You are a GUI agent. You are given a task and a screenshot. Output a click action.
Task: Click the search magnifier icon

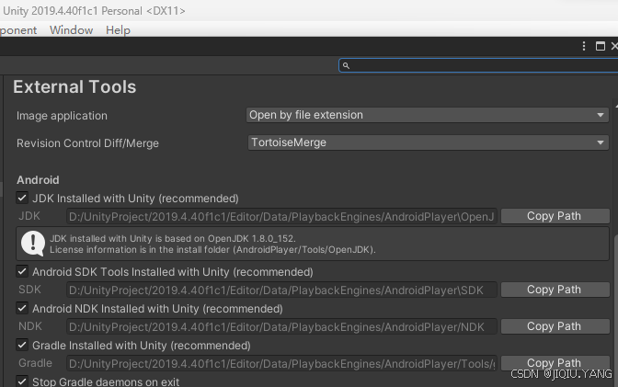coord(346,65)
